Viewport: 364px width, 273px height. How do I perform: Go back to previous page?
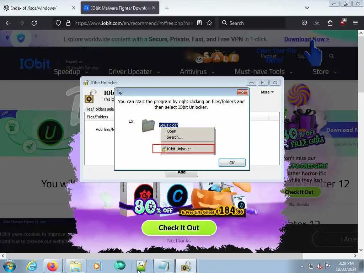click(9, 23)
